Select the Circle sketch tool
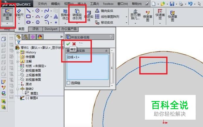 (x=38, y=11)
